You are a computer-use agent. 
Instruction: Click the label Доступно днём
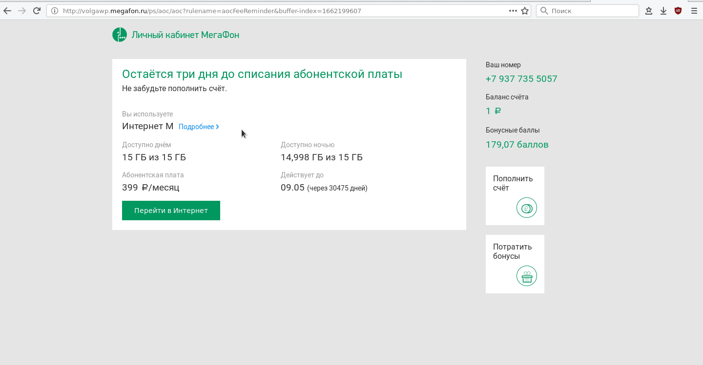pos(146,145)
